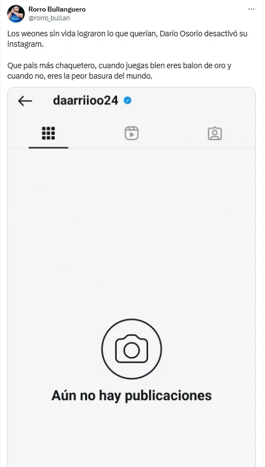Click the word 'instagram' in the tweet text
Viewport: 265px width, 467px height.
coord(25,42)
